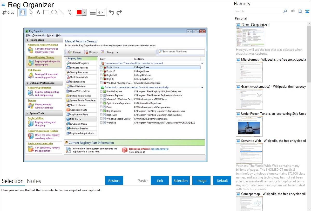Pick the rectangle shape tool
This screenshot has height=211, width=311.
(x=46, y=12)
